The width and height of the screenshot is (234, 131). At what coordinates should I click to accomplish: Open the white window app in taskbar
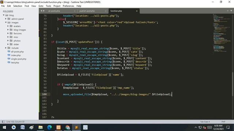(x=85, y=127)
